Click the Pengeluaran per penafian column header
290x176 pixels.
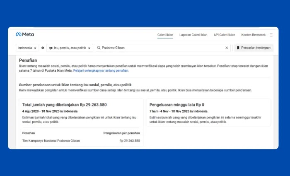click(121, 133)
